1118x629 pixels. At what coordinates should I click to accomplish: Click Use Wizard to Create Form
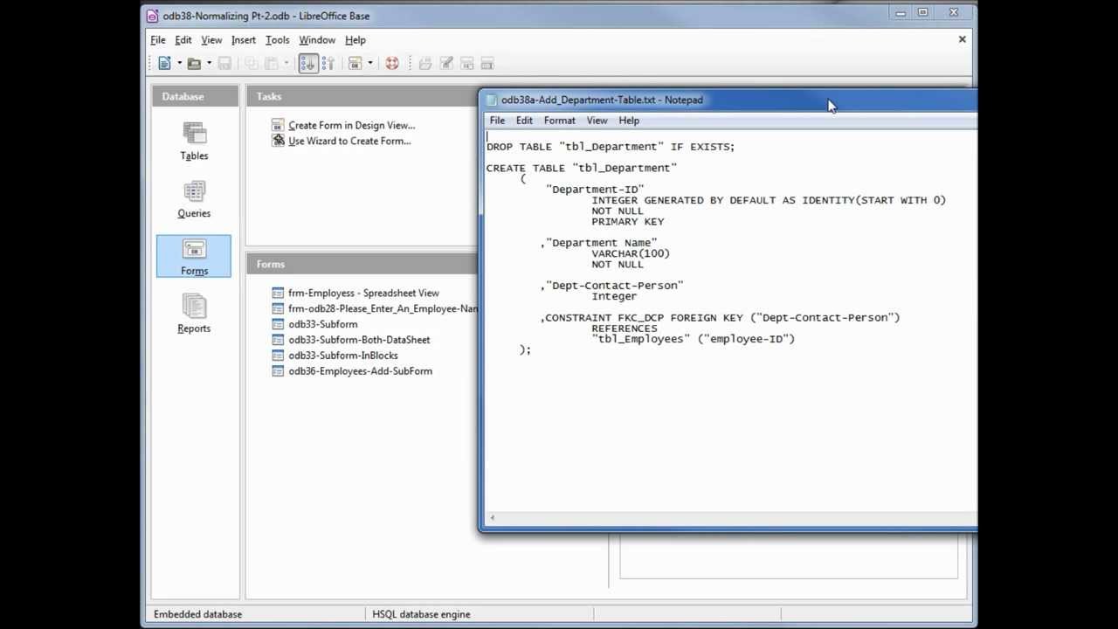[x=349, y=142]
